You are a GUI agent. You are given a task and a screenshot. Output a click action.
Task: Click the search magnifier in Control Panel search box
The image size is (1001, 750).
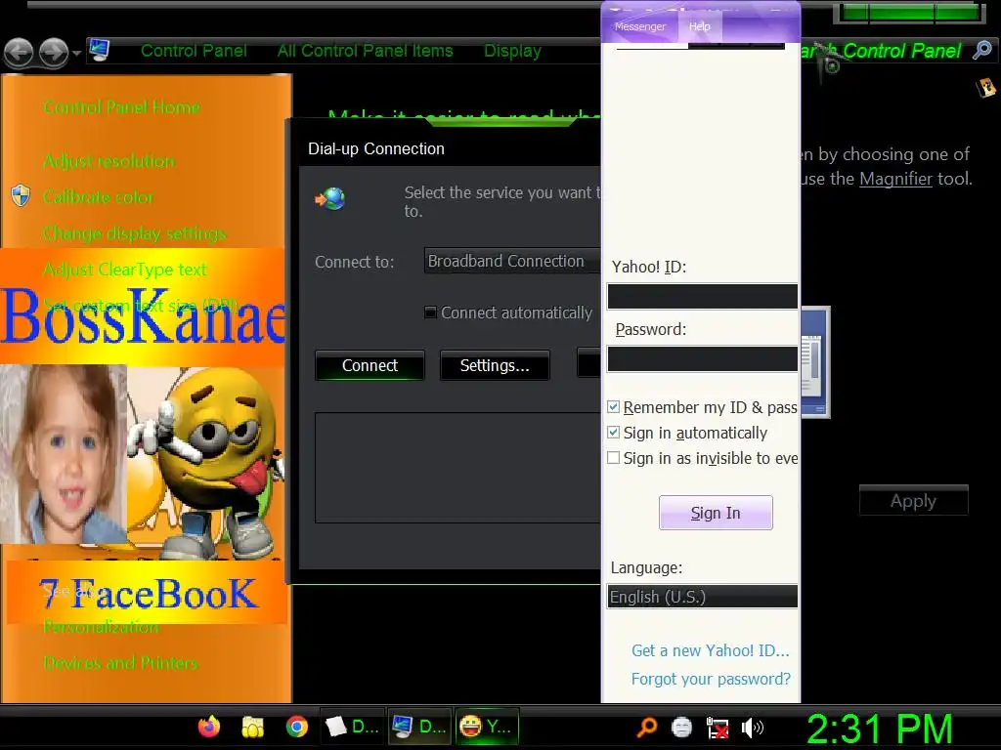click(982, 50)
